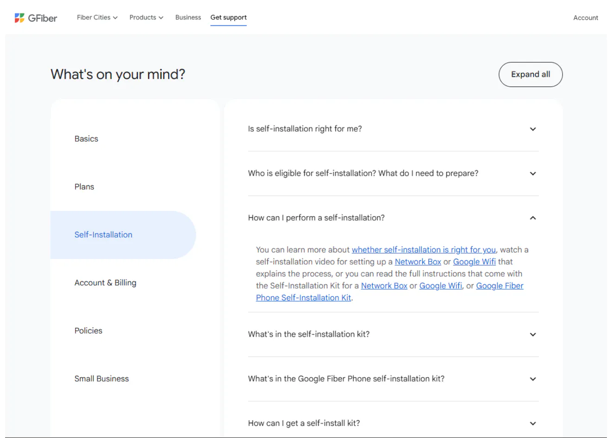
Task: Go to the Business page
Action: pos(188,18)
